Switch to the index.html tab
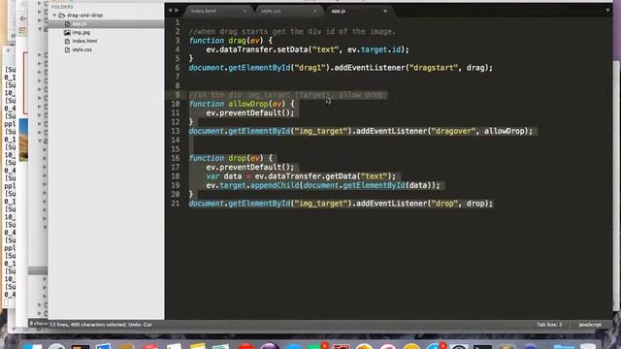Screen dimensions: 621x349 tap(204, 11)
